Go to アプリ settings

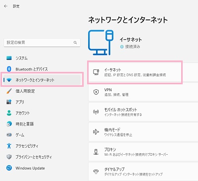tap(42, 102)
